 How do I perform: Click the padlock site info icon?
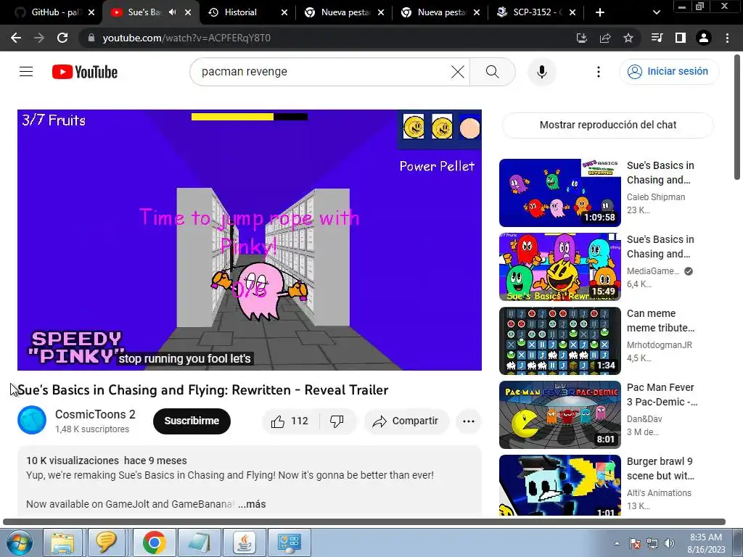coord(91,38)
